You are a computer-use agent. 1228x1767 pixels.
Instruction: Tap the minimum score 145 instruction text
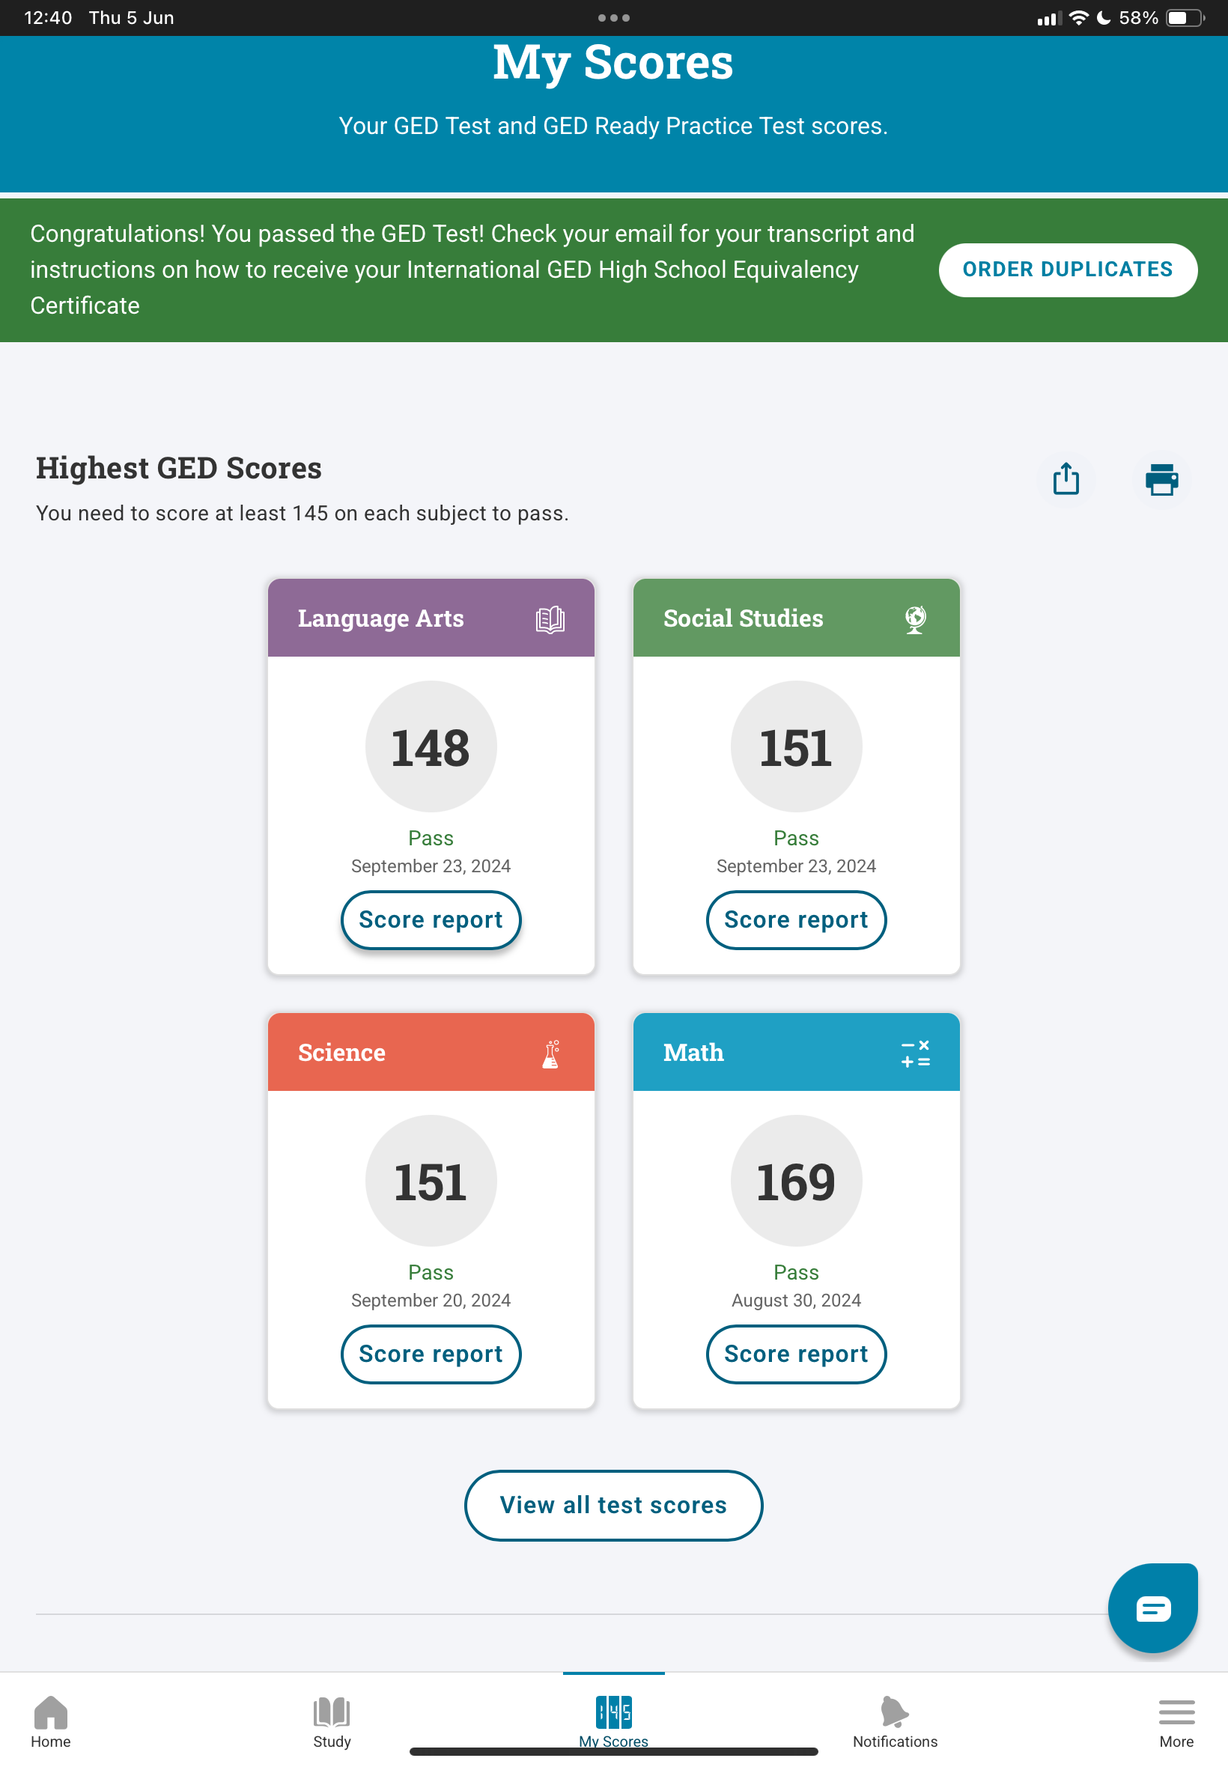pyautogui.click(x=303, y=513)
